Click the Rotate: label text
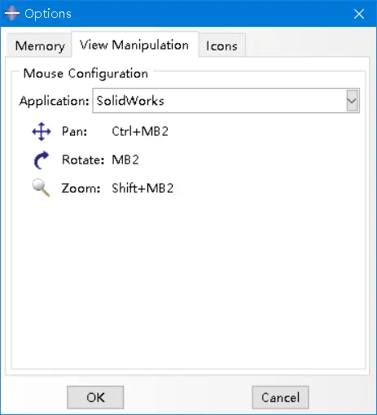Screen dimensions: 377x415 pyautogui.click(x=83, y=159)
